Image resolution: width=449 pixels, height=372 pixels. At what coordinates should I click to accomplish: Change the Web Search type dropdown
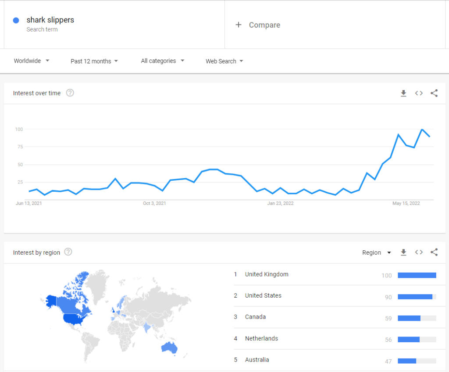[224, 61]
